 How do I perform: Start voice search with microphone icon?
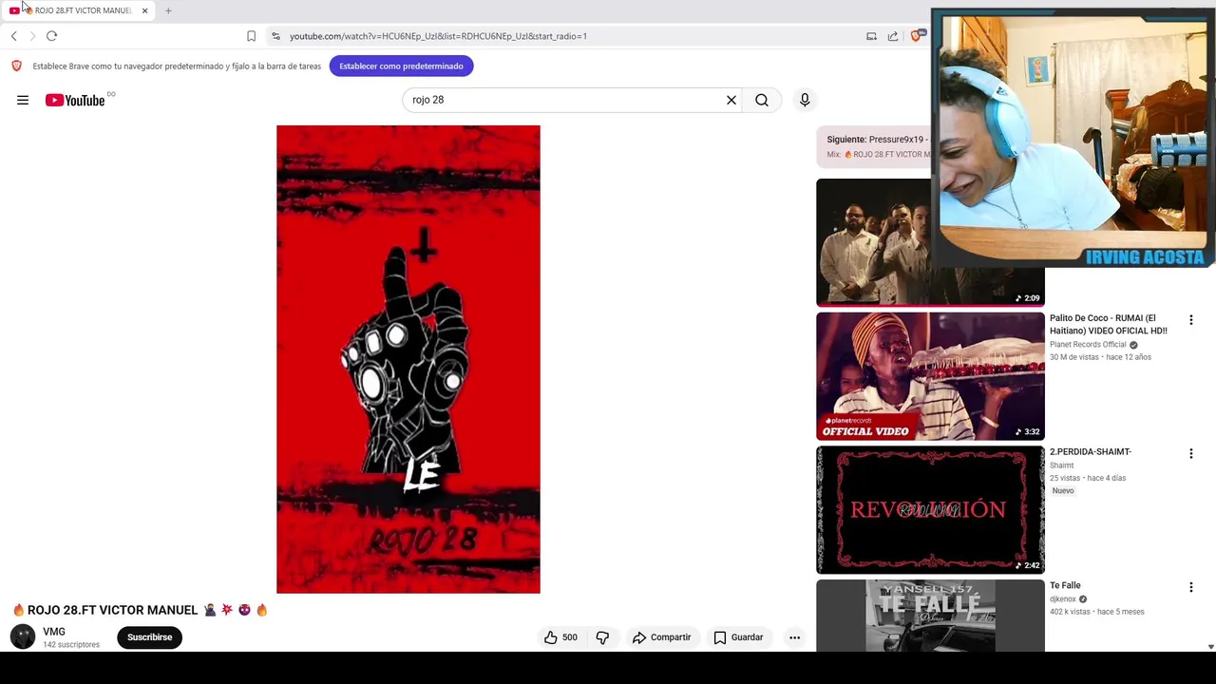(x=805, y=100)
